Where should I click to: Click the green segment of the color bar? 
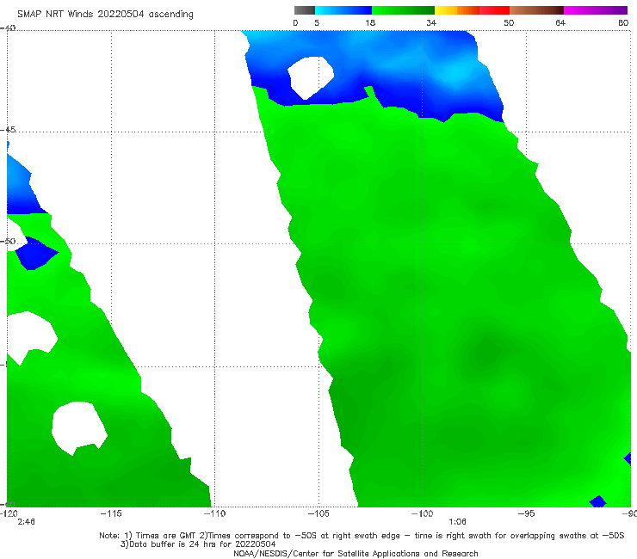click(403, 10)
